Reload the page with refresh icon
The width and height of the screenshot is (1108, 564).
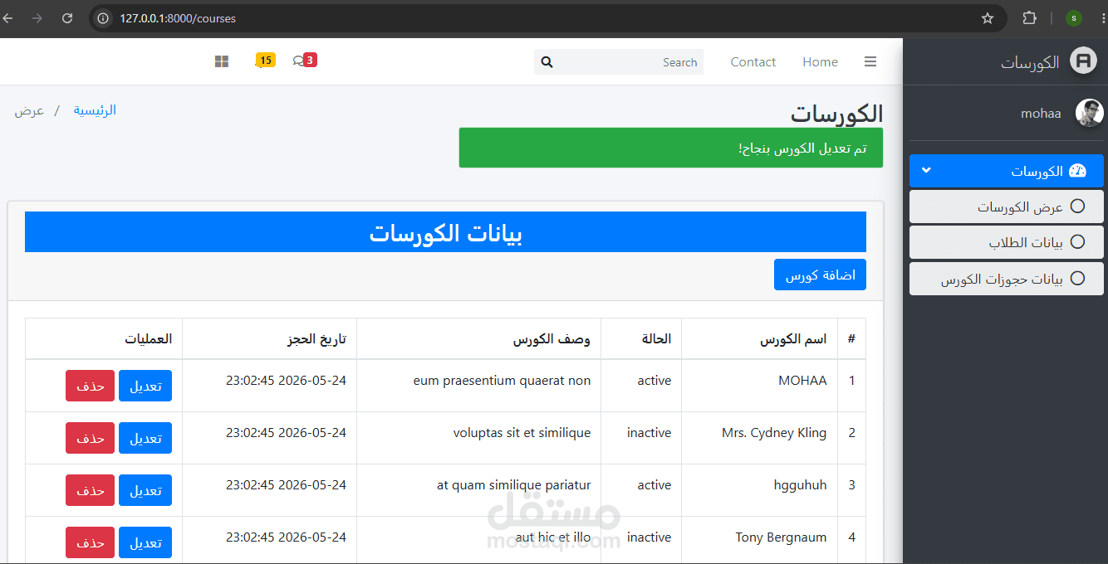point(67,18)
